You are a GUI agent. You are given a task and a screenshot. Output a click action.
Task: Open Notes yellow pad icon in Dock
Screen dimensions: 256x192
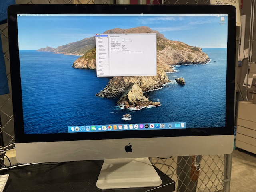(131, 127)
